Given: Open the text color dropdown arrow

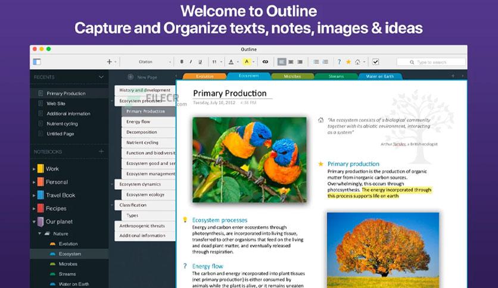Looking at the screenshot, I should 238,62.
